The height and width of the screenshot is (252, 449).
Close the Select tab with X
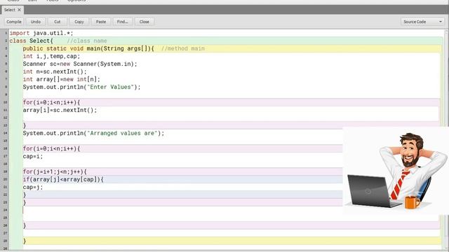pos(19,10)
